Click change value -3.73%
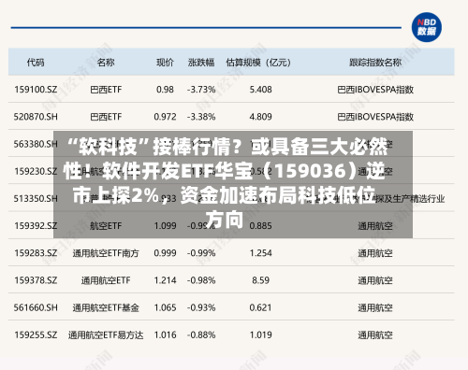The image size is (468, 370). [x=201, y=90]
